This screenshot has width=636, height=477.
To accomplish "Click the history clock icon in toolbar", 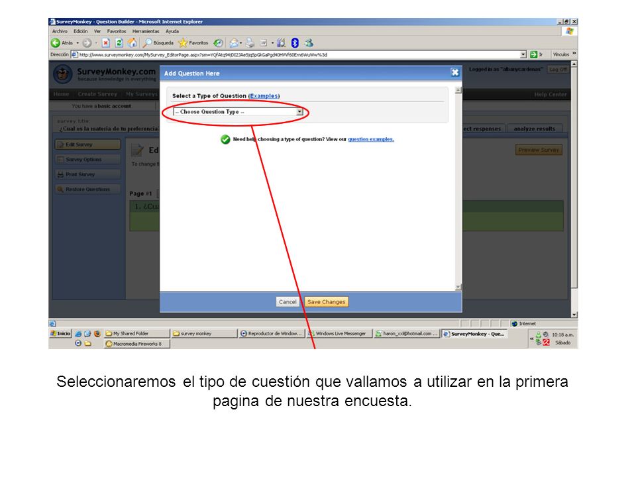I will point(218,42).
